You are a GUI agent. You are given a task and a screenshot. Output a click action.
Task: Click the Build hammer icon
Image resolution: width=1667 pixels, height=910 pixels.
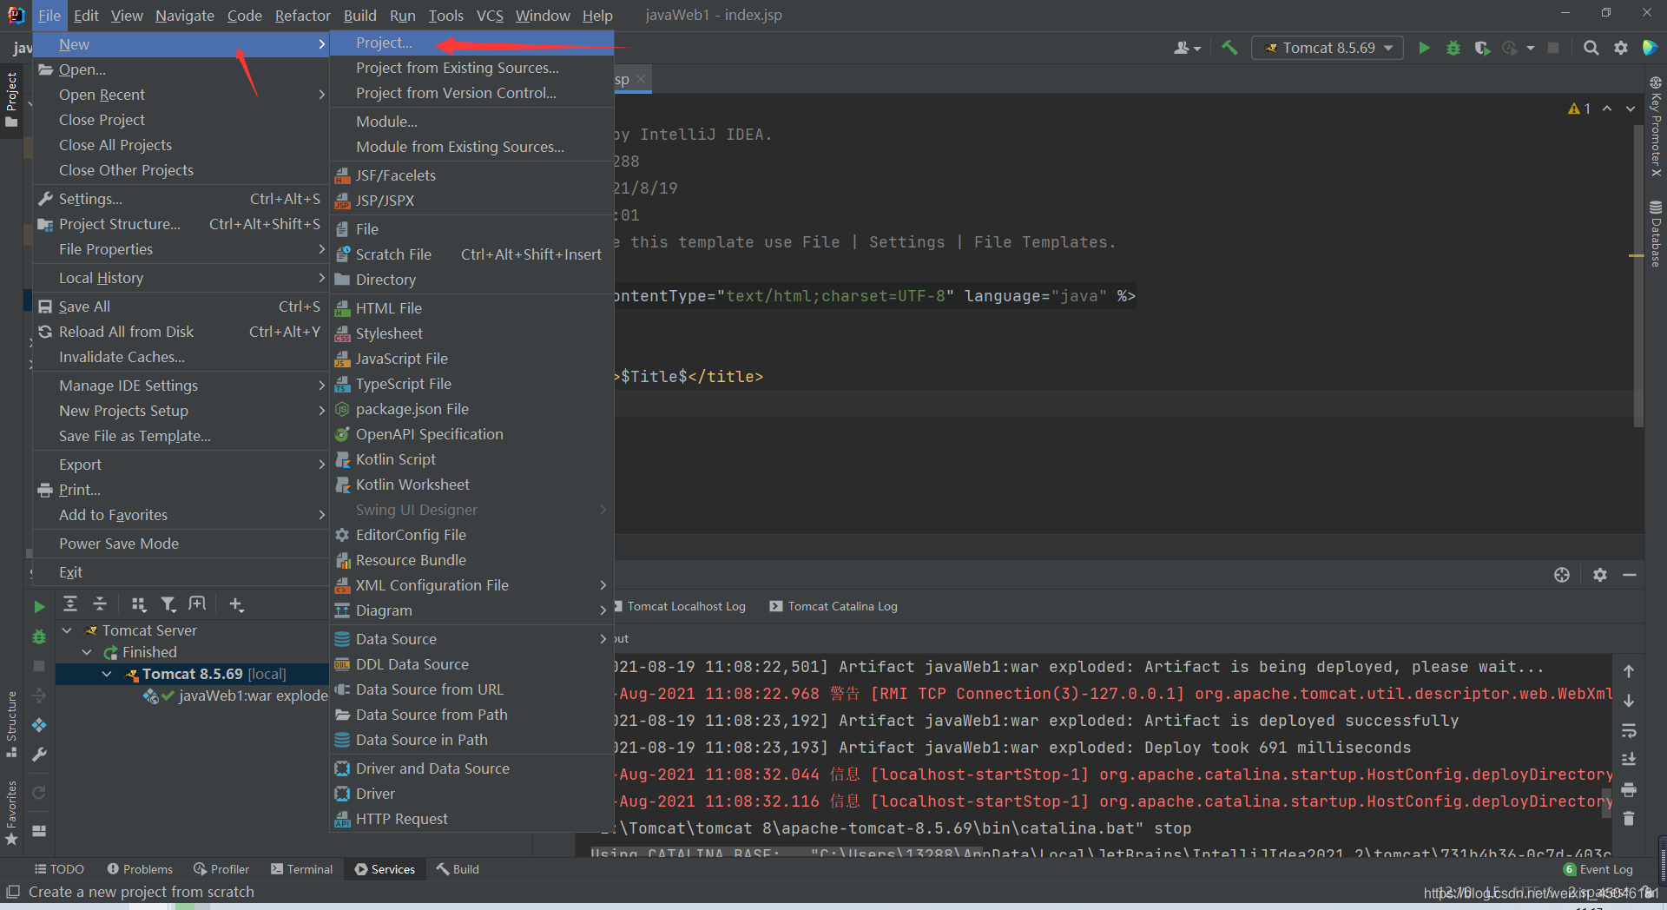pos(1229,48)
